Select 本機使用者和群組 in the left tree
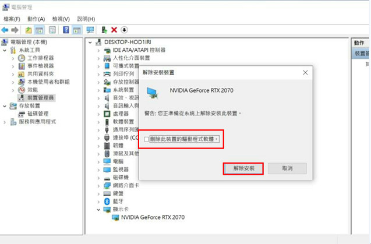The width and height of the screenshot is (371, 244). [48, 82]
